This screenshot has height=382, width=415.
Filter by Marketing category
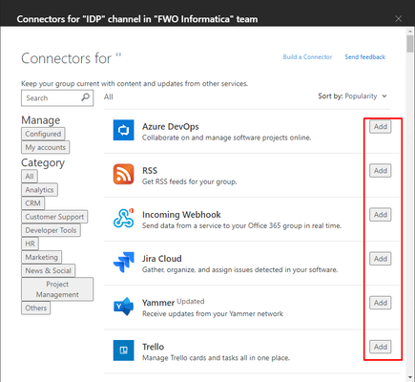coord(42,257)
